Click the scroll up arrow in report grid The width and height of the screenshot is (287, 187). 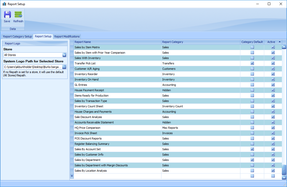click(284, 47)
